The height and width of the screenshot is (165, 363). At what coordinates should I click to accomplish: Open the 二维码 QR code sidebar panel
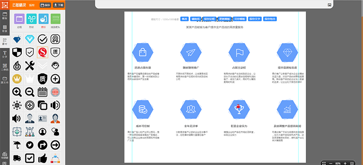tap(5, 67)
